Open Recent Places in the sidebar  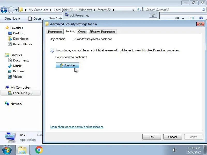coord(23,44)
